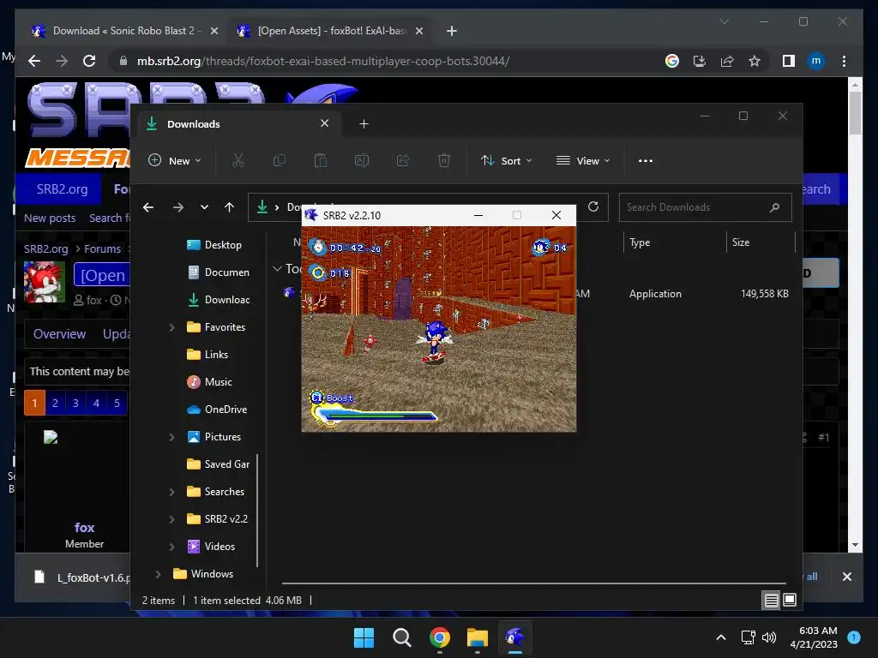Open a new Chrome tab

click(x=451, y=31)
